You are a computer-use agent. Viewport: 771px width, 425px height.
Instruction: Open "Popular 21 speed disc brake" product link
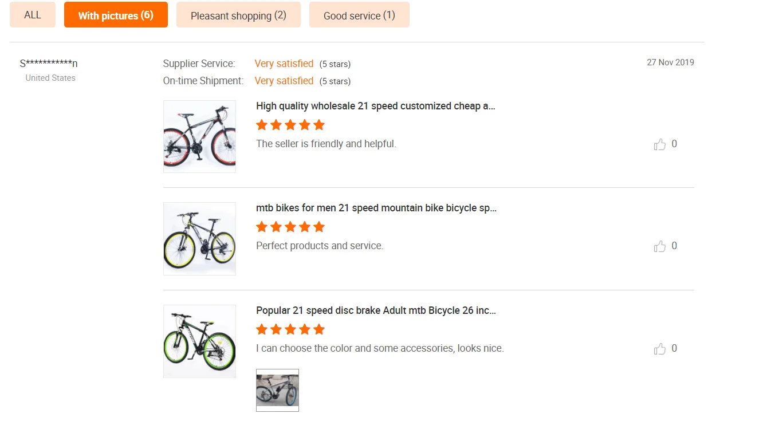[x=376, y=310]
